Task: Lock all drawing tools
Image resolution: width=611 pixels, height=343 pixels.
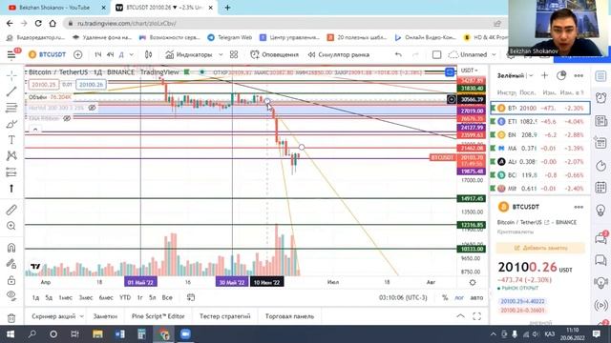Action: click(11, 279)
